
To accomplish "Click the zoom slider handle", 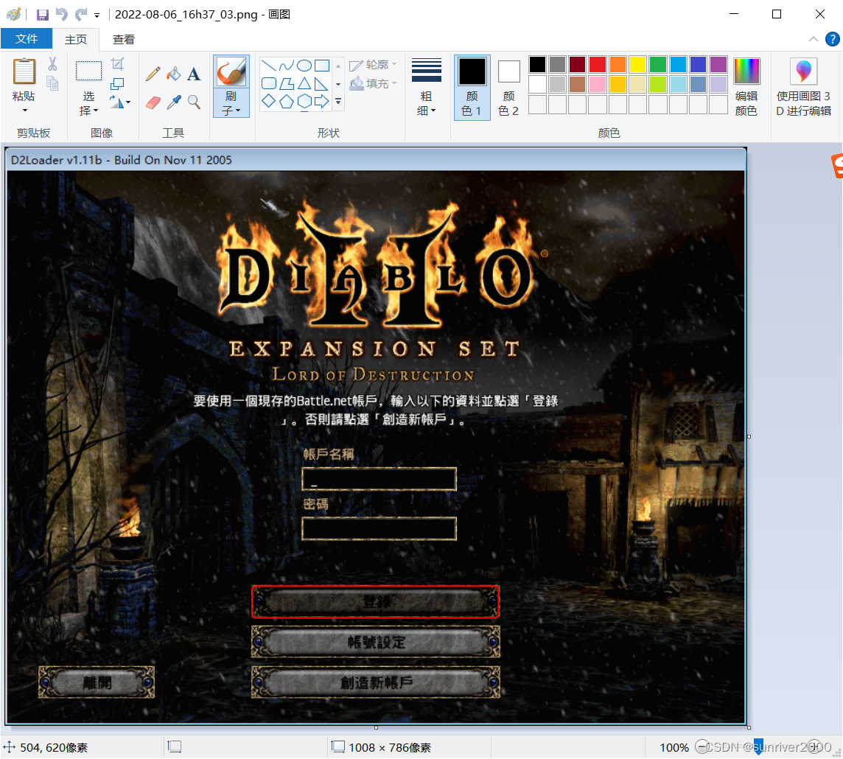I will (x=758, y=746).
